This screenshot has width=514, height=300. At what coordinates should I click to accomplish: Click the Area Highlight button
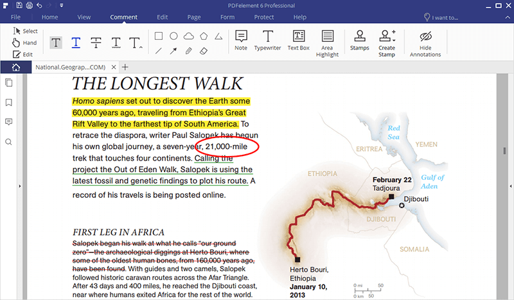[x=328, y=41]
